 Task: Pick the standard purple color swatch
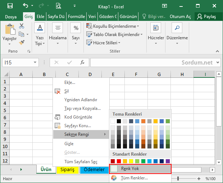[168, 161]
